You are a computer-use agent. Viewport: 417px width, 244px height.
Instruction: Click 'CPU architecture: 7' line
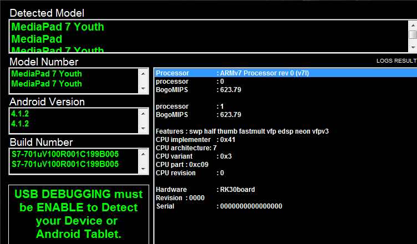click(186, 148)
